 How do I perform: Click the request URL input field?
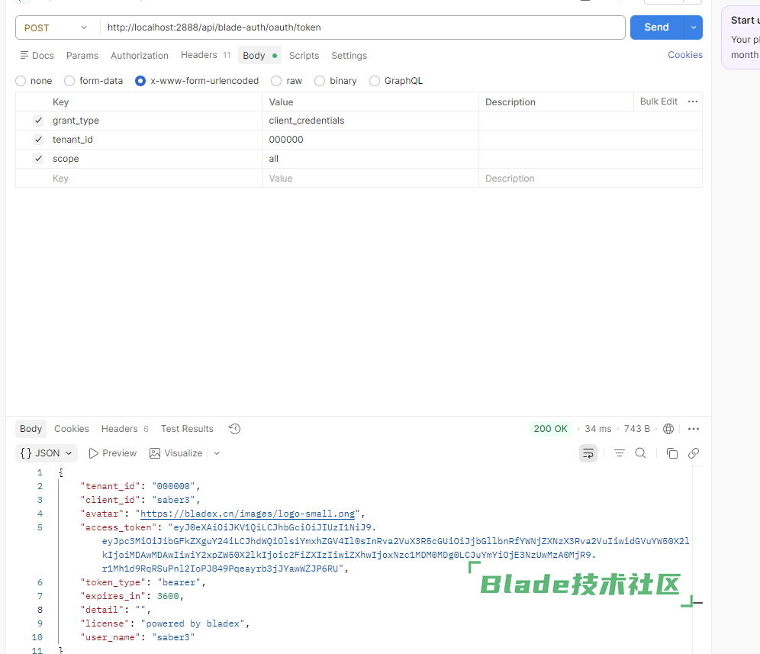pos(362,27)
